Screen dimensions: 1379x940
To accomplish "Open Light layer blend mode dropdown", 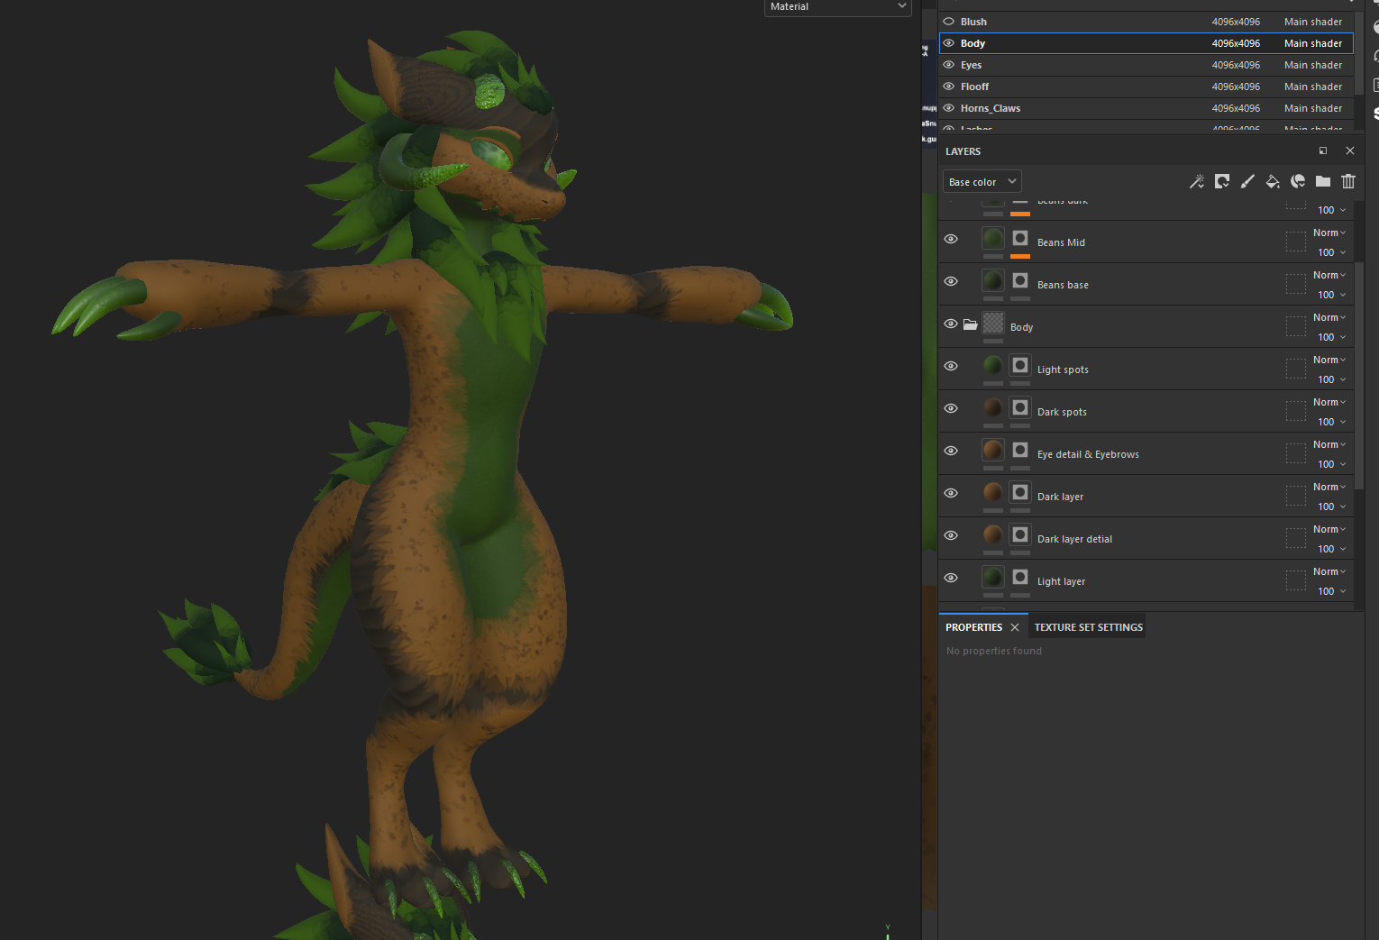I will click(1329, 571).
